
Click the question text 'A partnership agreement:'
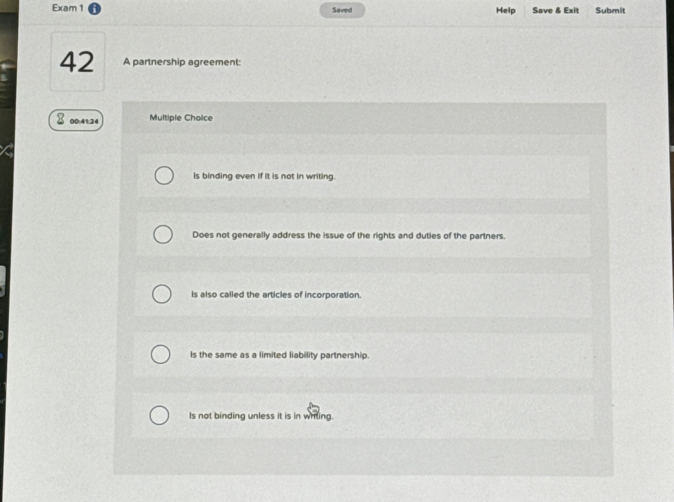tap(182, 62)
